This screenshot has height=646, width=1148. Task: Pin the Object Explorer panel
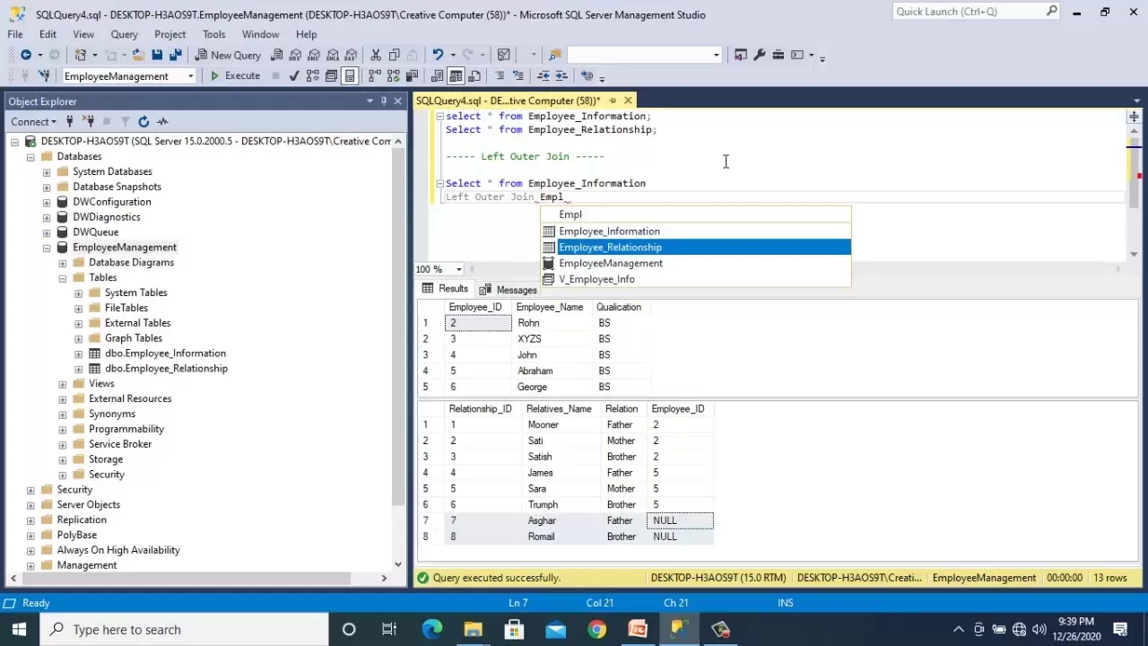(x=383, y=100)
